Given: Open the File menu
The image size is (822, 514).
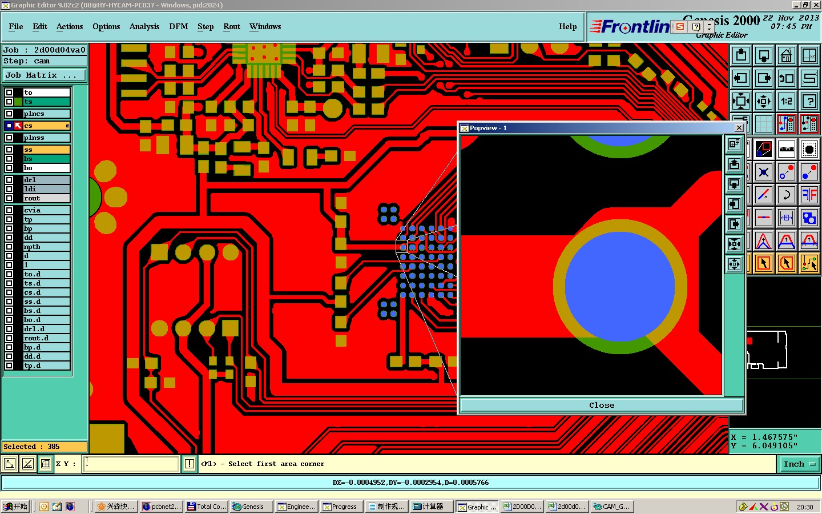Looking at the screenshot, I should (16, 27).
